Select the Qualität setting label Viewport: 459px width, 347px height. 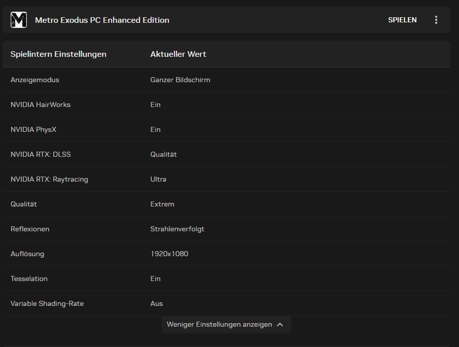[24, 204]
